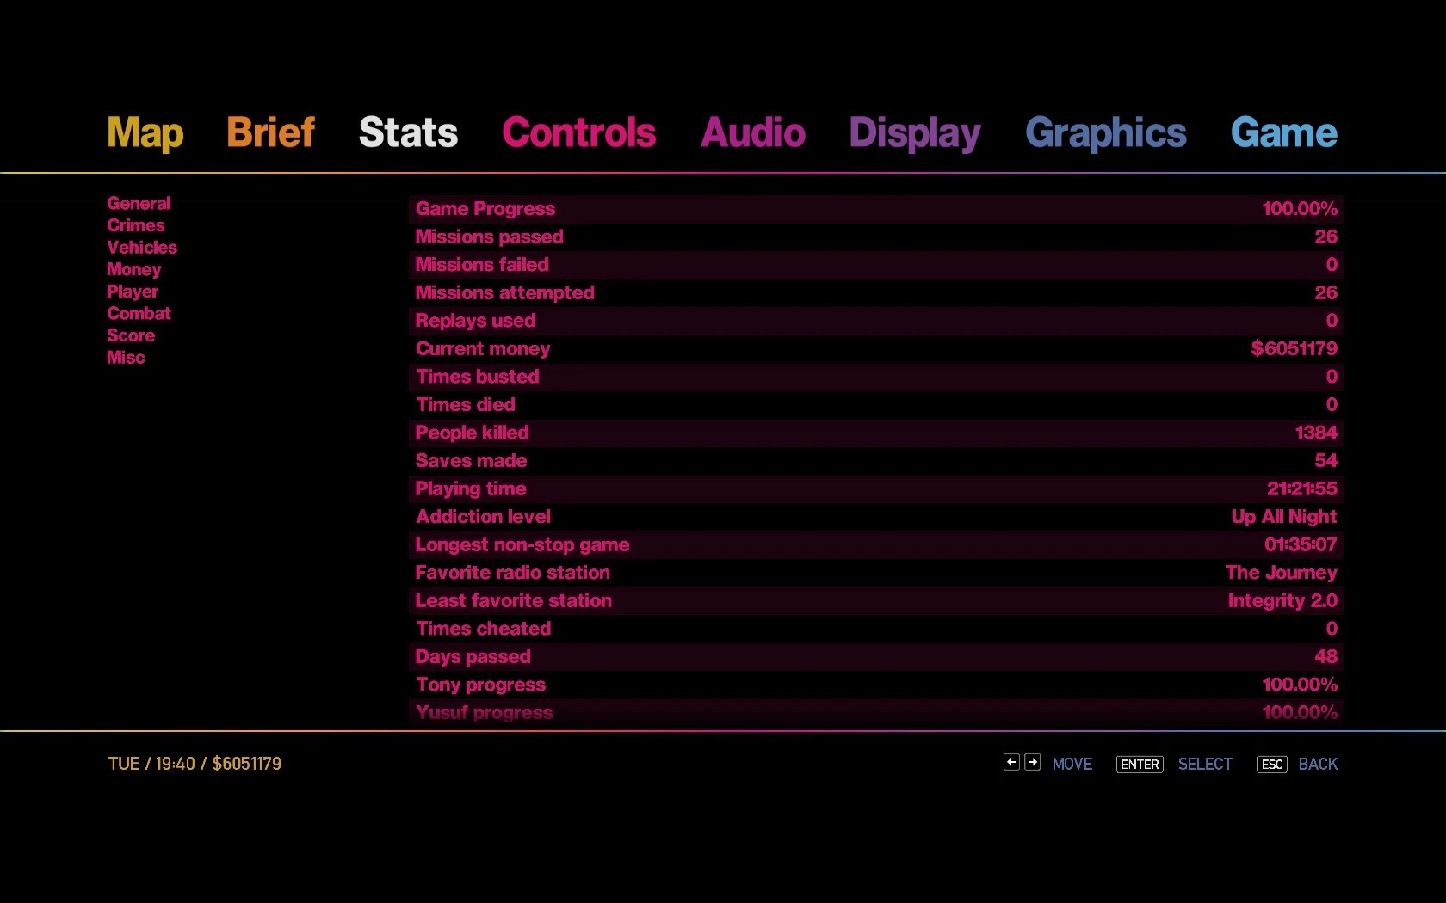Click the Times died row label

click(466, 405)
